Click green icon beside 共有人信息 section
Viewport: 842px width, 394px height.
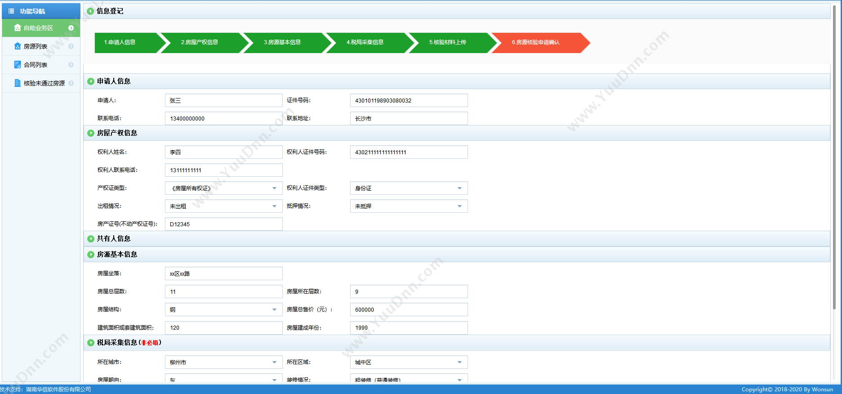click(x=91, y=239)
